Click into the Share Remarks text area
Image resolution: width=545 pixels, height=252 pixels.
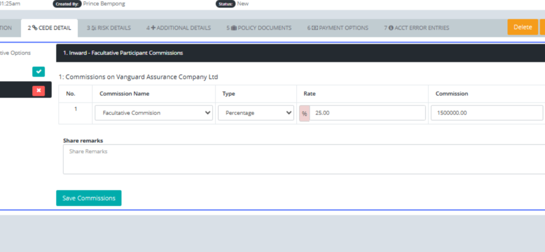(x=303, y=160)
